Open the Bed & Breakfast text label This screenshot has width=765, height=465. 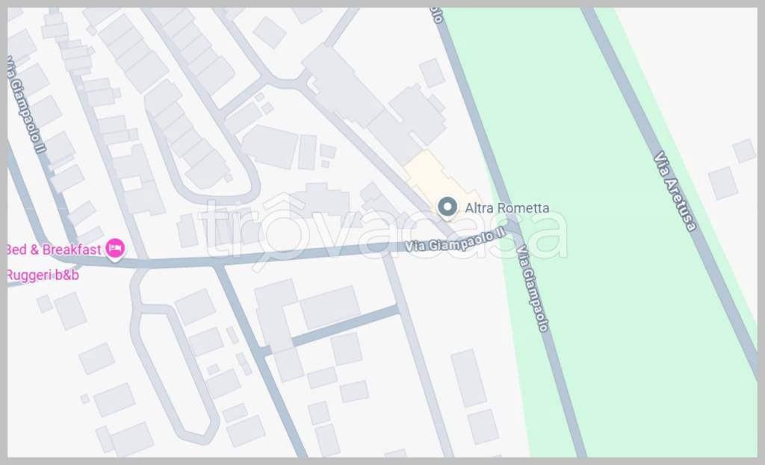(54, 249)
